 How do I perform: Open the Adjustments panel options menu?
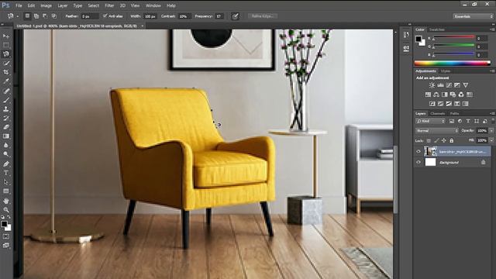pos(492,71)
